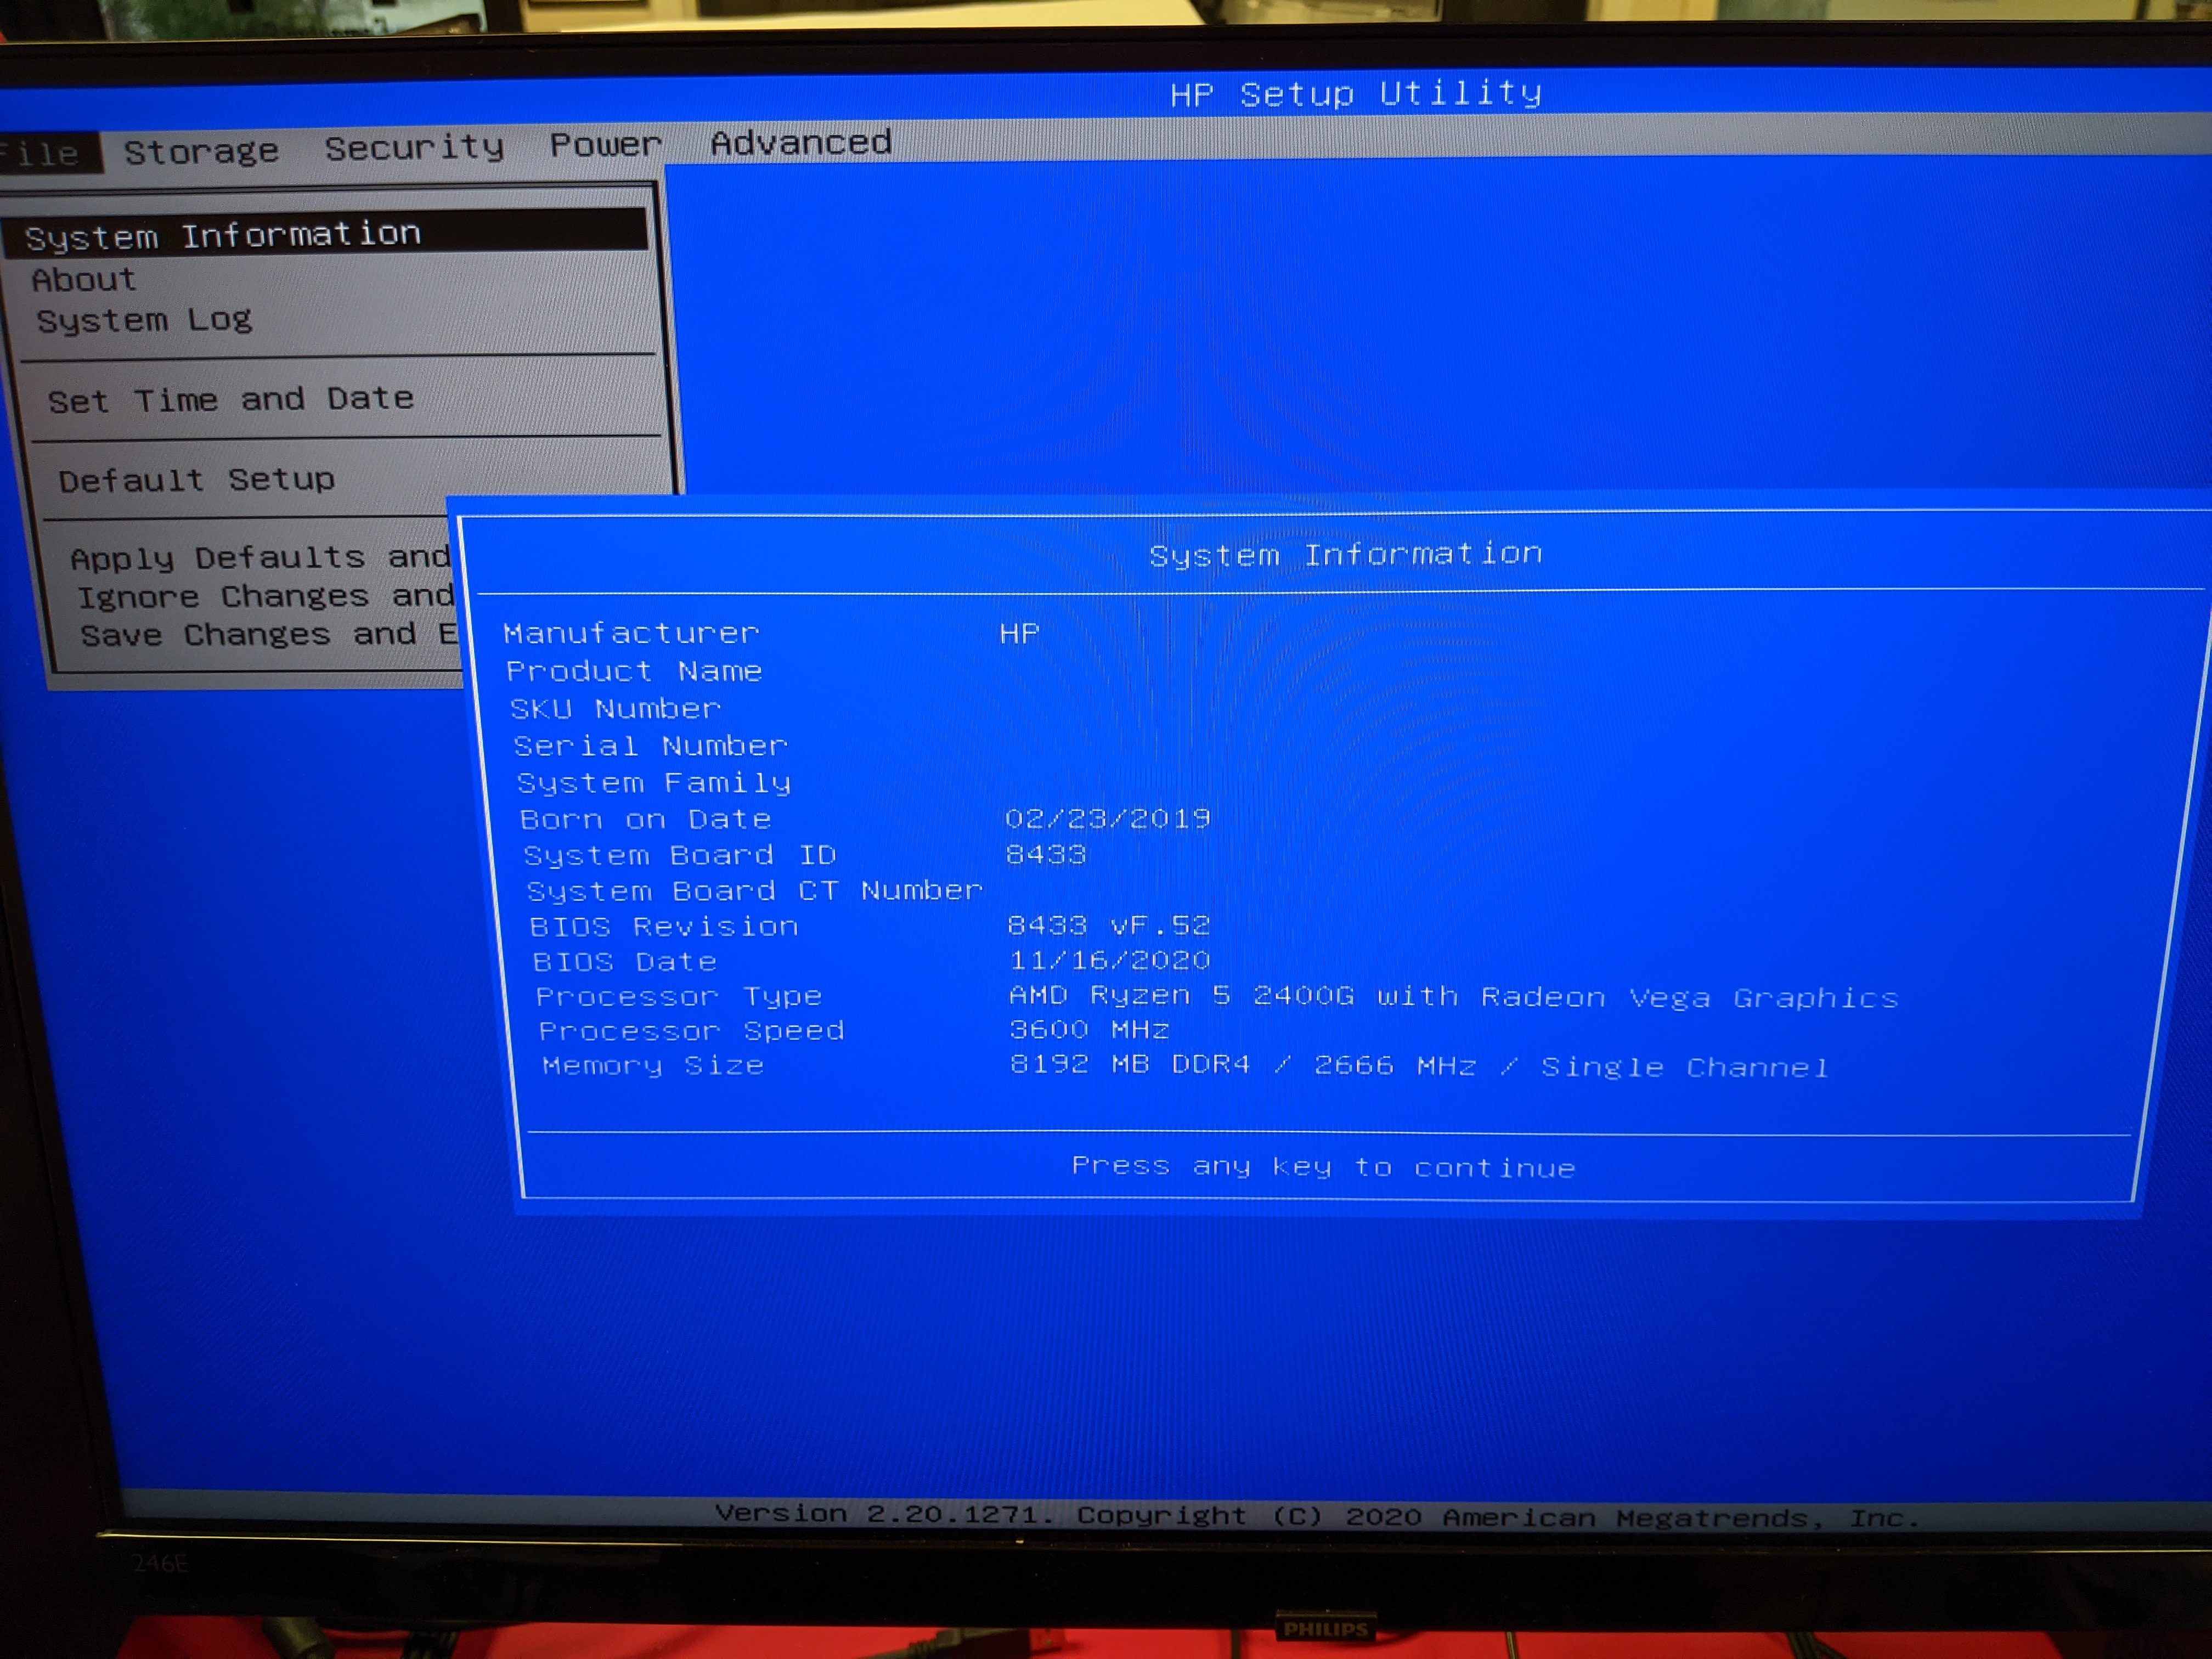The height and width of the screenshot is (1659, 2212).
Task: Open the Security menu
Action: point(414,147)
